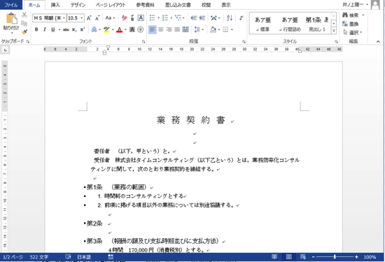Toggle strikethrough formatting

pyautogui.click(x=66, y=29)
